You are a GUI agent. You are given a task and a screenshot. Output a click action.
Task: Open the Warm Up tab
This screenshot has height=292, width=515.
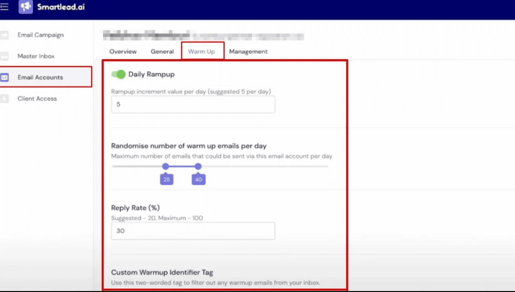click(202, 51)
